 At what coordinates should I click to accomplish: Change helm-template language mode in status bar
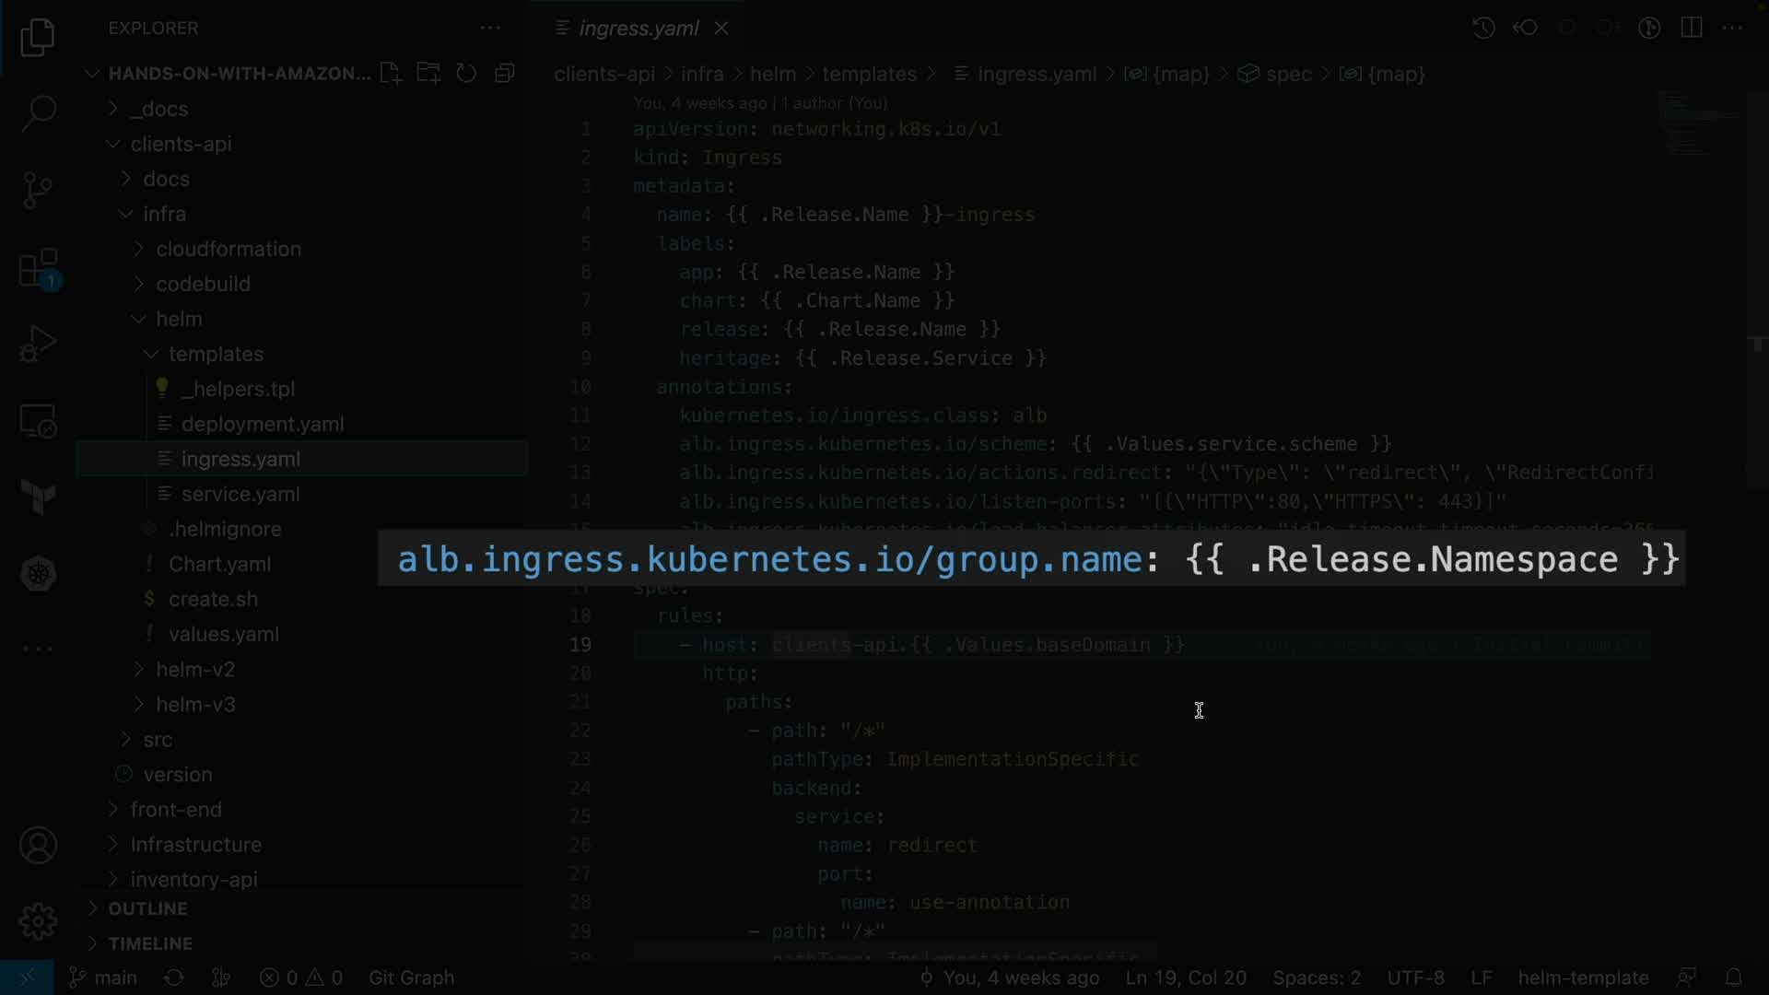pos(1583,977)
